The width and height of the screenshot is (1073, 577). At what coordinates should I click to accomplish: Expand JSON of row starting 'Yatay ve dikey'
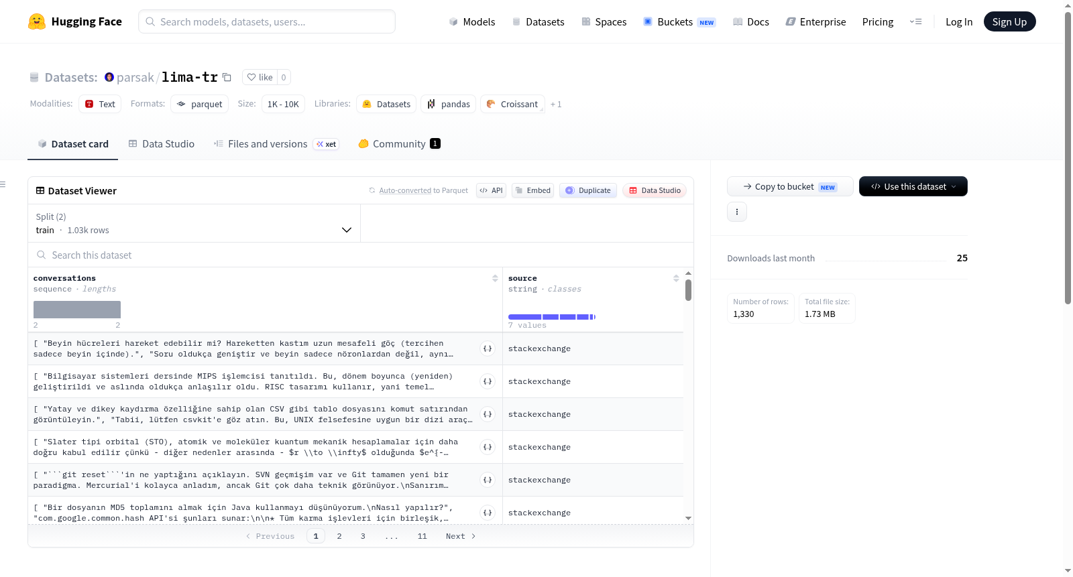[x=488, y=414]
